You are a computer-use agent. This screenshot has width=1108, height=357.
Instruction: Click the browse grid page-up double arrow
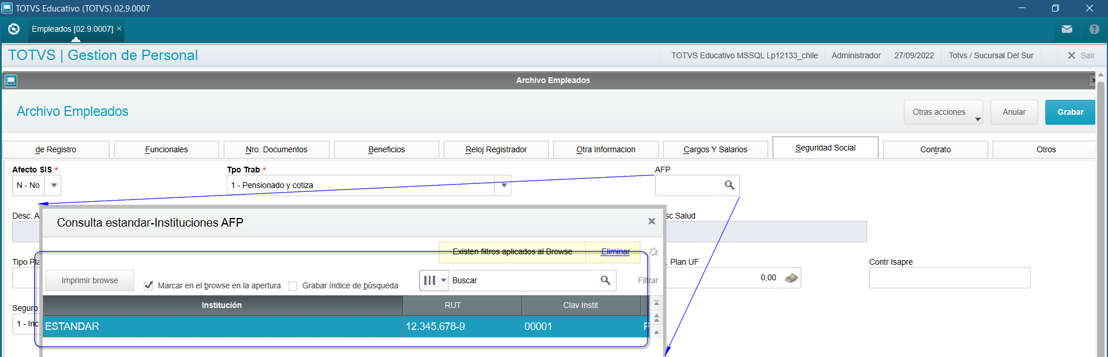click(656, 318)
